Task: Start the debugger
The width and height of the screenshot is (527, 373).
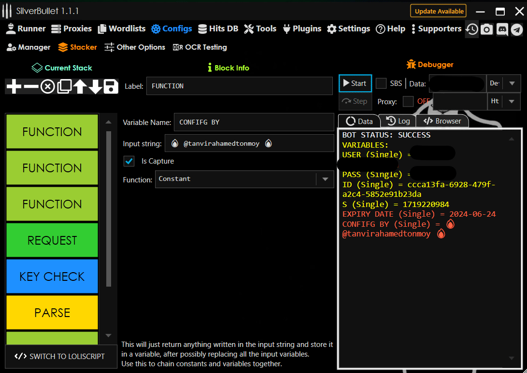Action: coord(355,83)
